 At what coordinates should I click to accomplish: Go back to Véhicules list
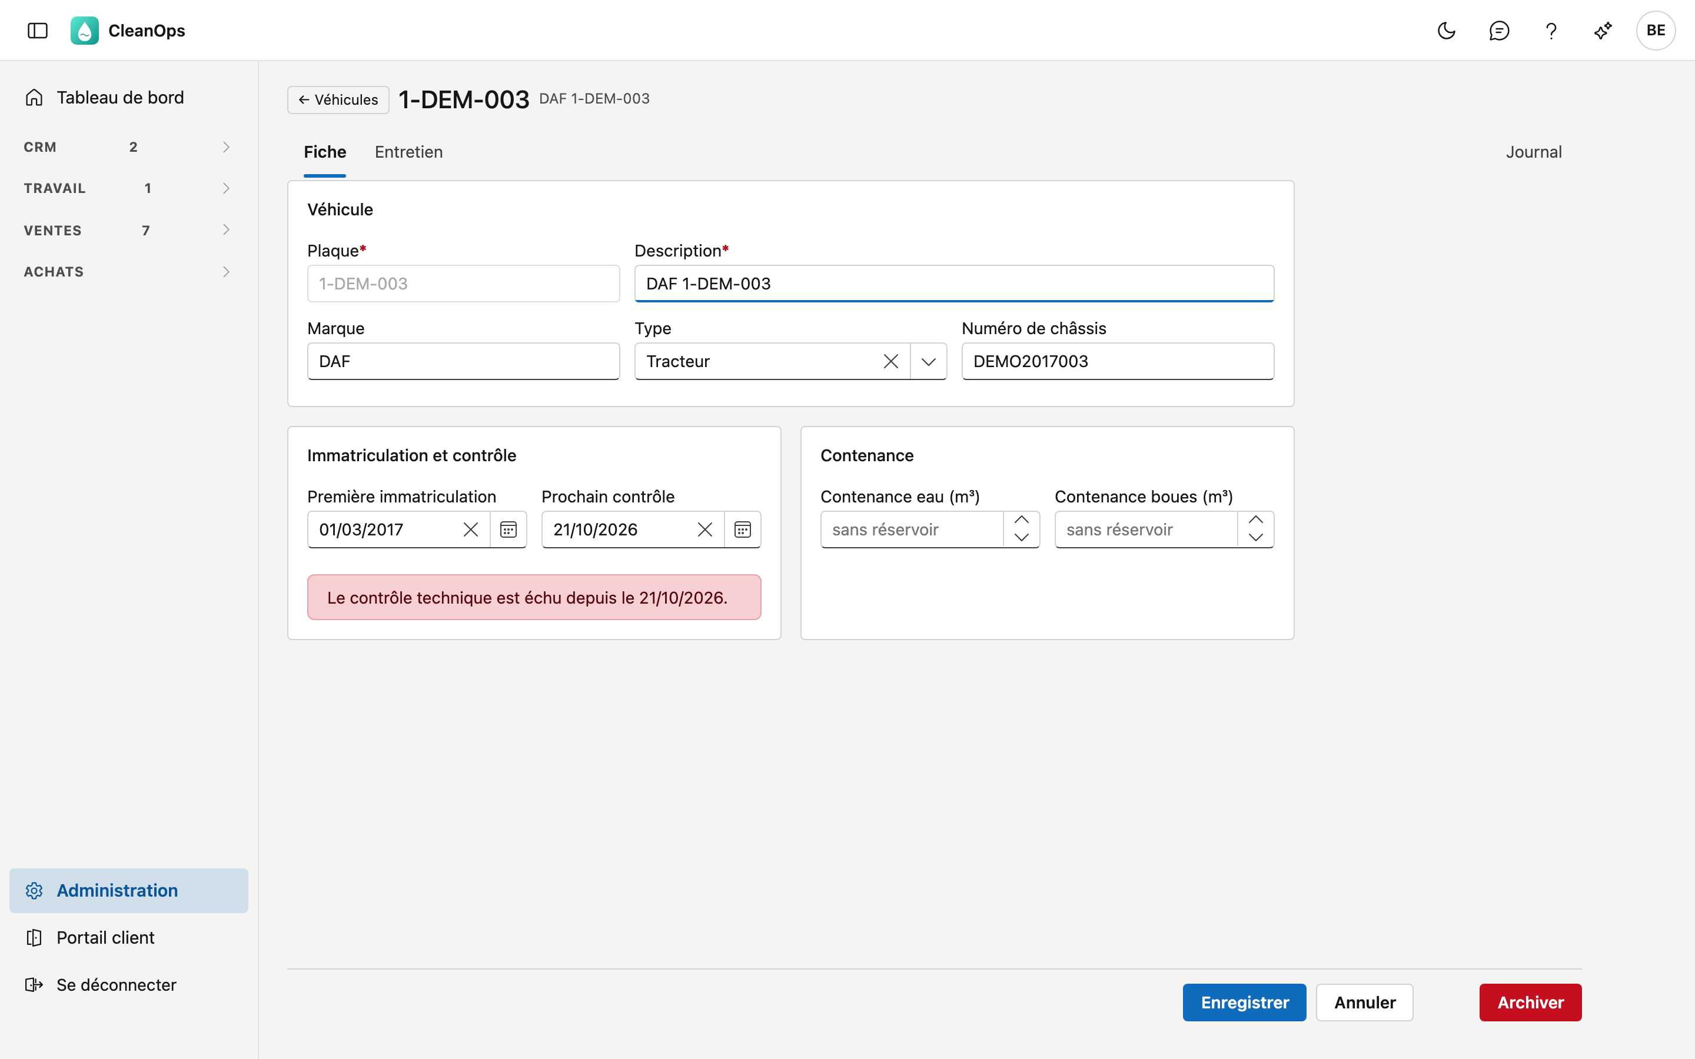click(338, 99)
